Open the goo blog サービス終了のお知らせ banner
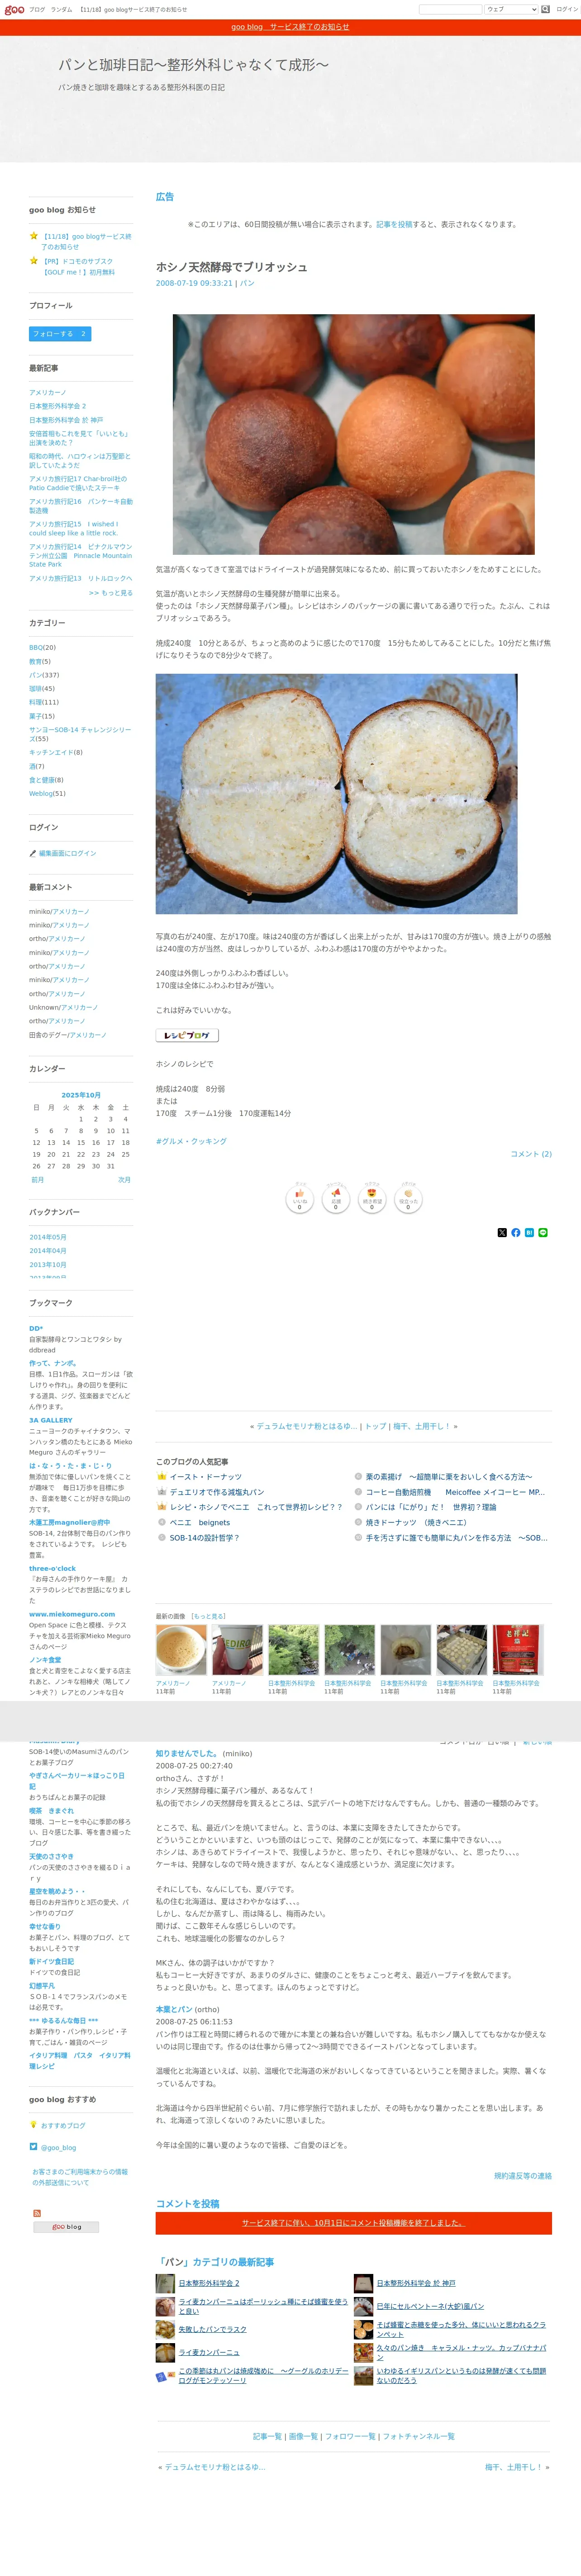This screenshot has height=2576, width=581. 290,27
